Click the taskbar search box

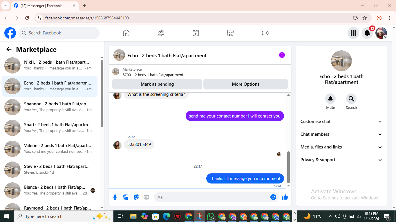[63, 216]
